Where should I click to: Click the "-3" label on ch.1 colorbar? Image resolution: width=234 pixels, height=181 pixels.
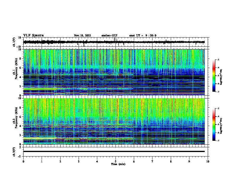click(218, 59)
